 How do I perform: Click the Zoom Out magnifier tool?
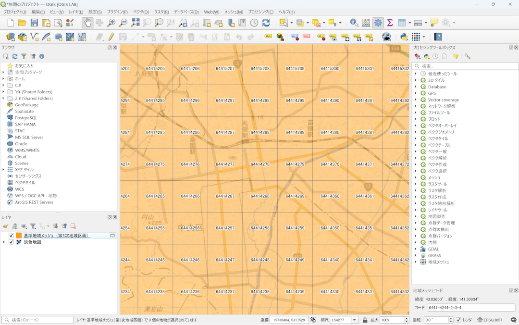[123, 23]
